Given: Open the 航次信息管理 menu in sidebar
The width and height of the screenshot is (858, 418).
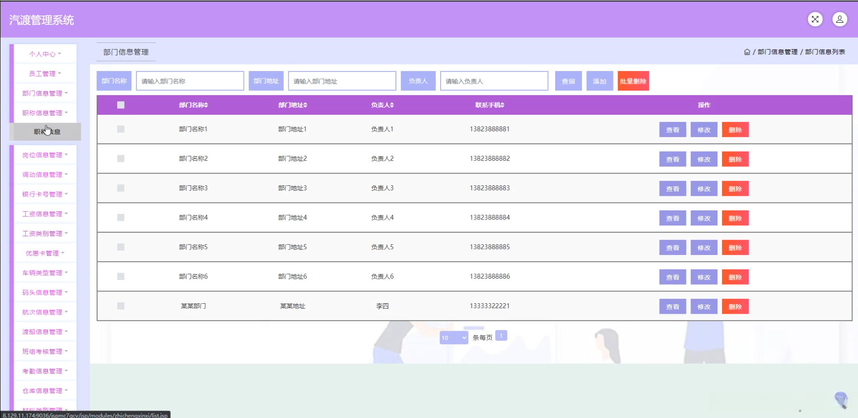Looking at the screenshot, I should (x=45, y=312).
